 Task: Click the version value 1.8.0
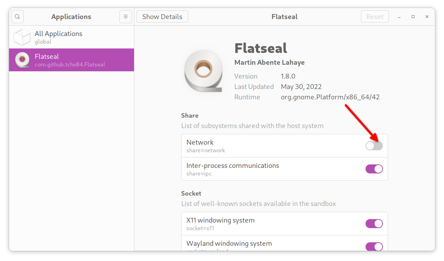point(288,76)
